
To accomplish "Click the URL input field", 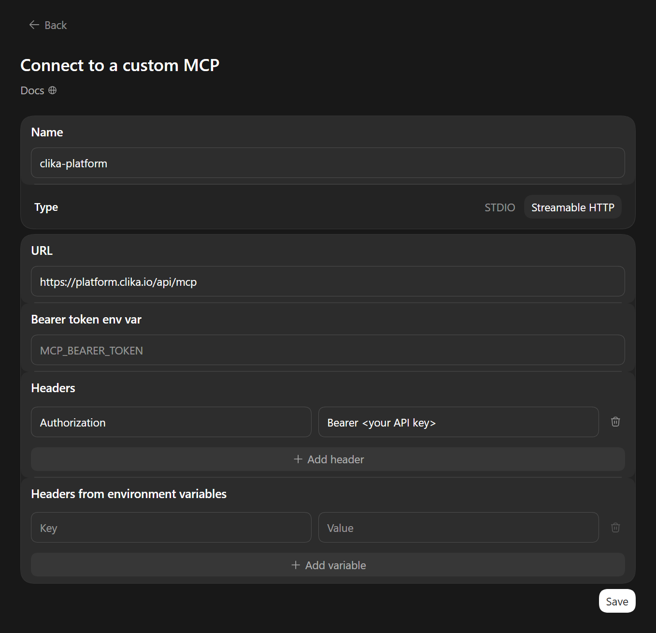I will point(328,281).
